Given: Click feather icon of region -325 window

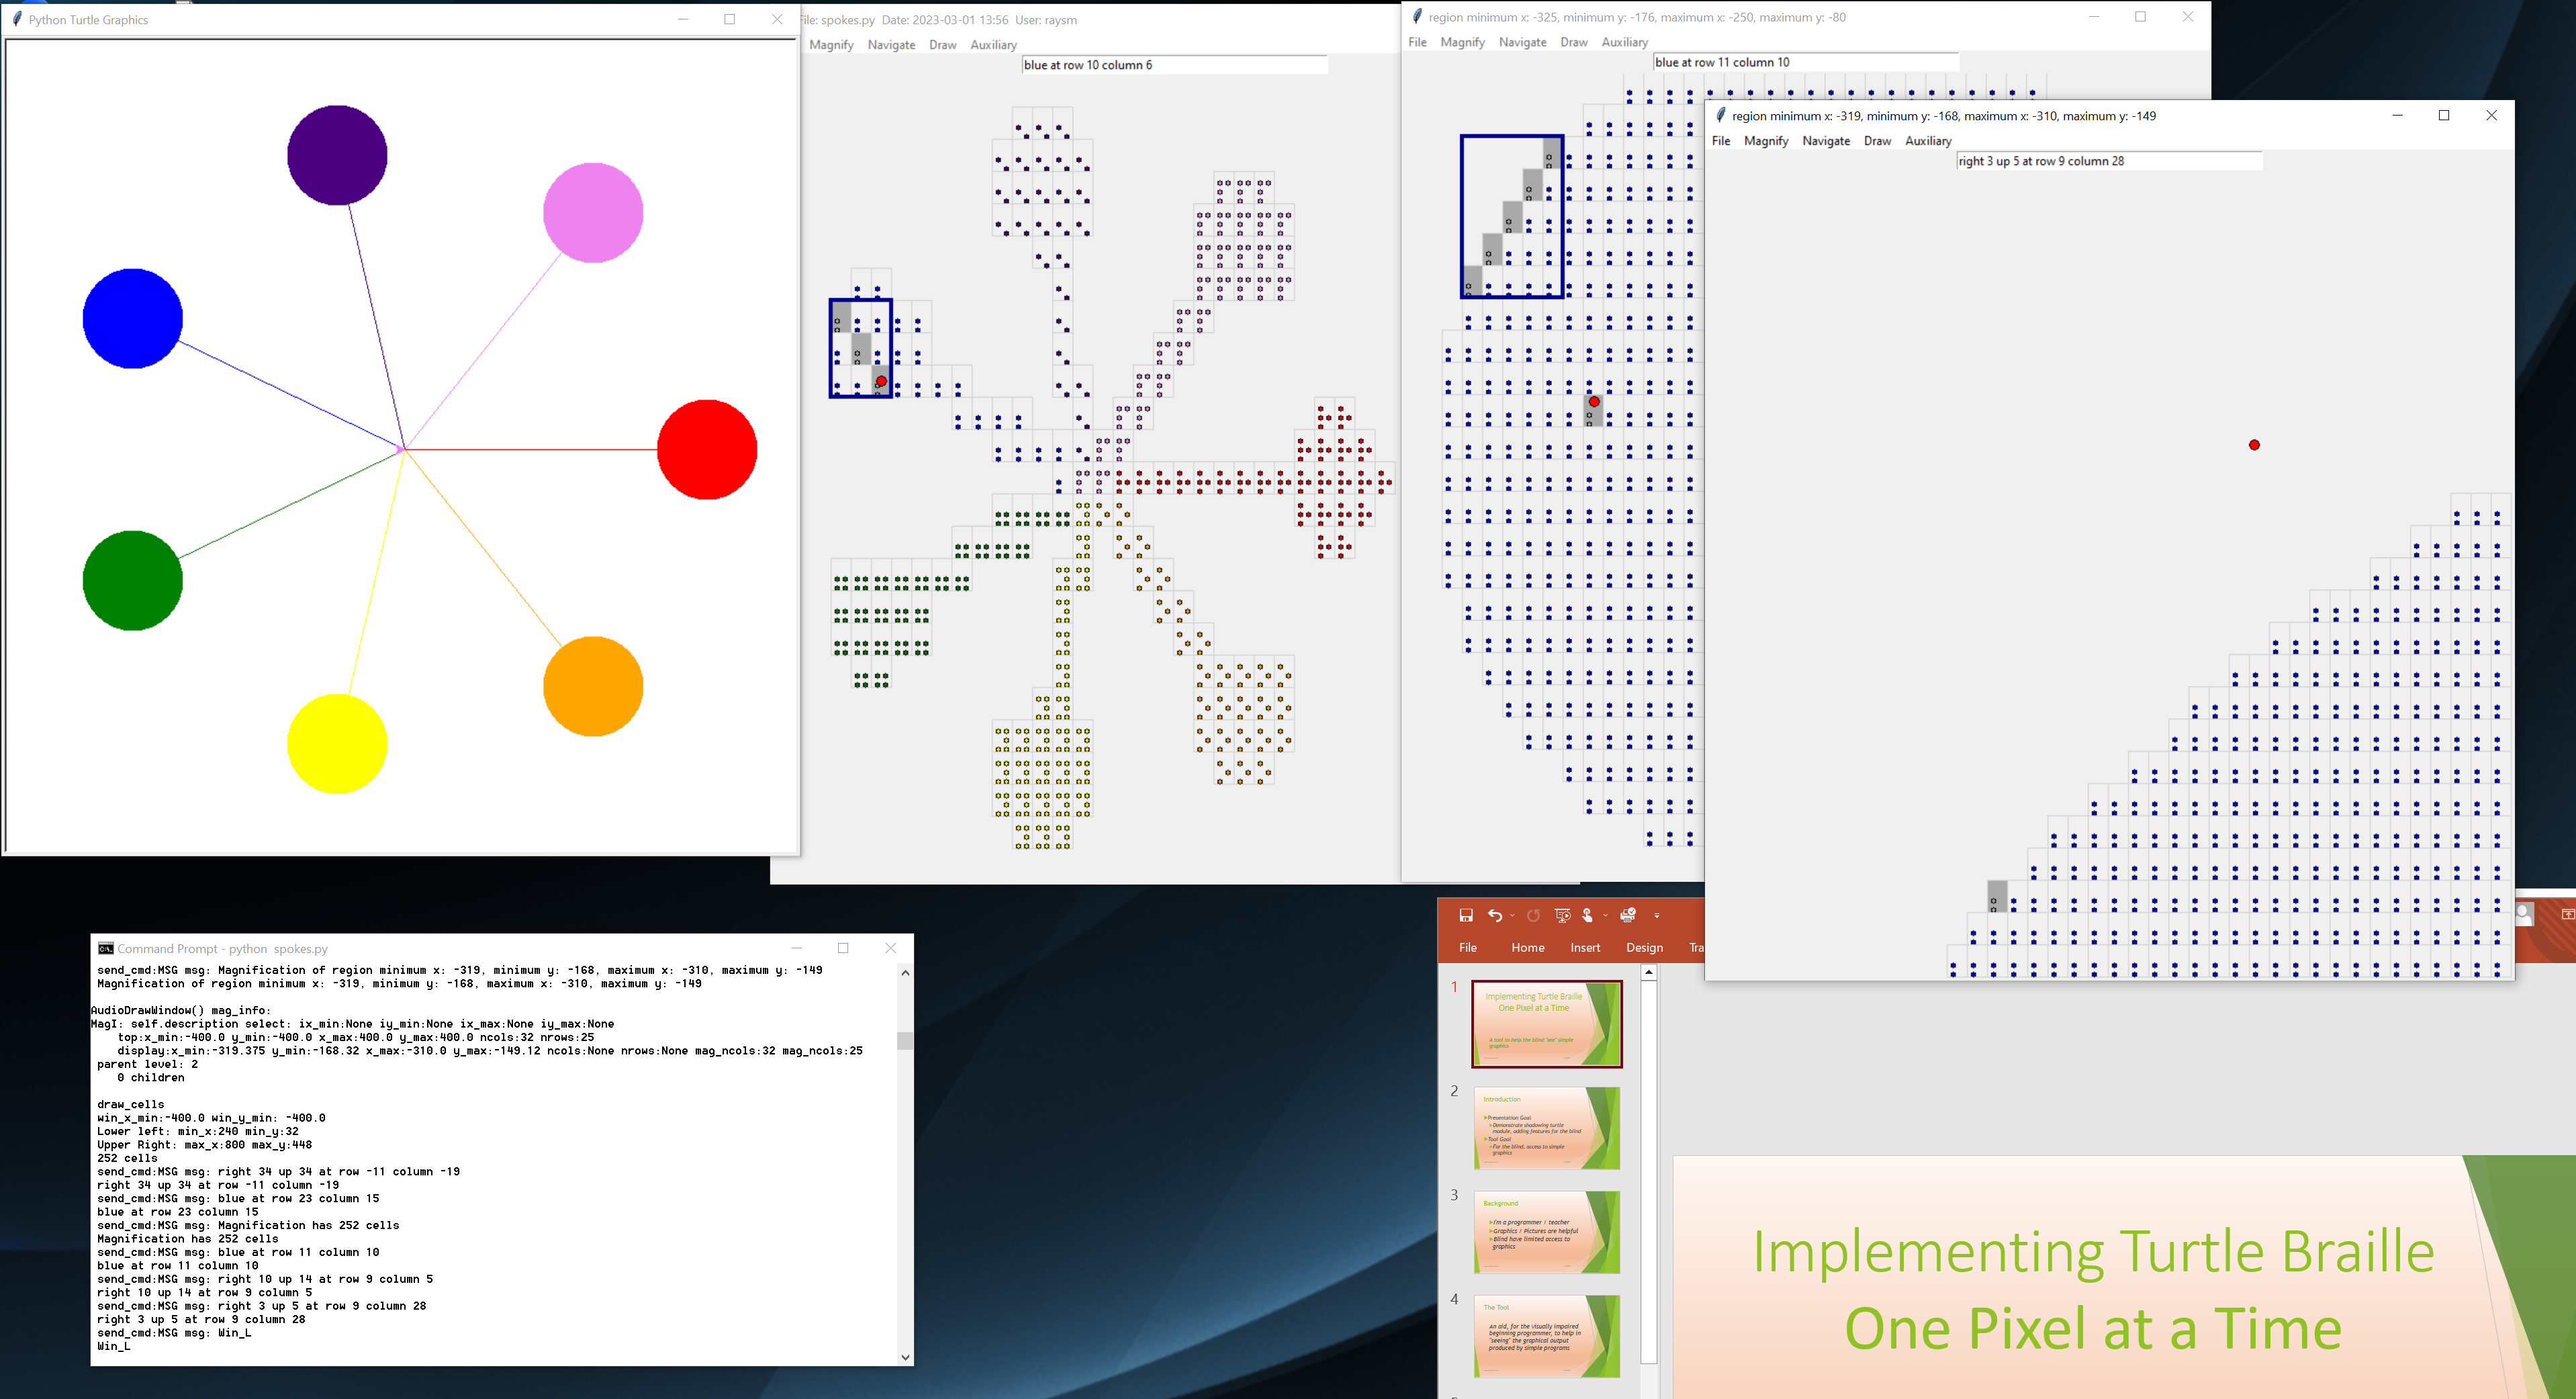Looking at the screenshot, I should pyautogui.click(x=1417, y=17).
